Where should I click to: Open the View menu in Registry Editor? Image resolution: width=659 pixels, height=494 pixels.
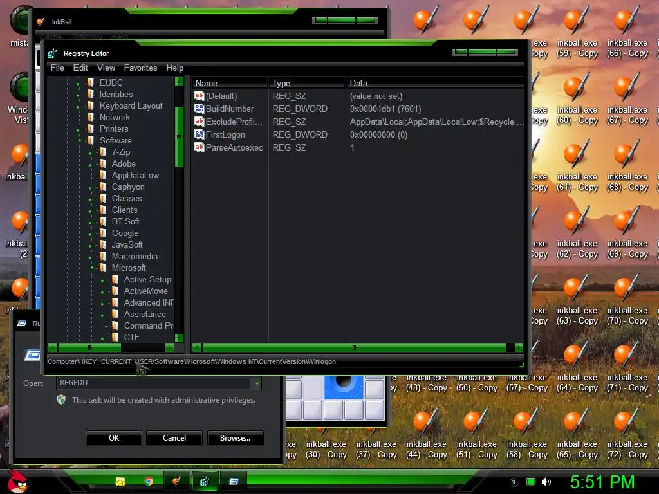point(106,68)
